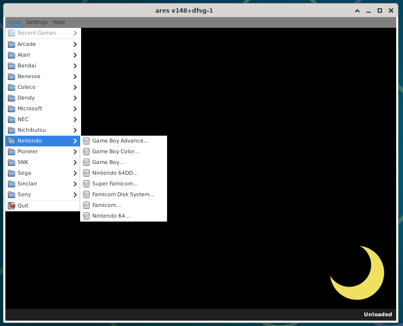403x326 pixels.
Task: Click the Nichibutsu menu label
Action: pyautogui.click(x=32, y=130)
